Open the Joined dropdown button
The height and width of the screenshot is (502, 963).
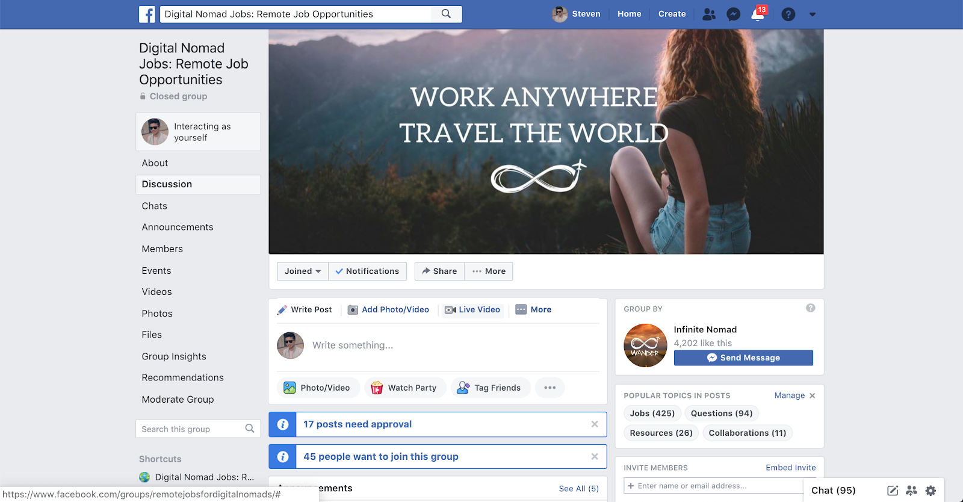(302, 271)
